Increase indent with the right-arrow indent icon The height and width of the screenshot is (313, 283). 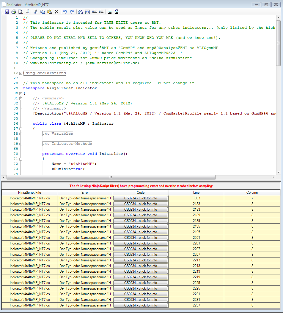pyautogui.click(x=101, y=12)
